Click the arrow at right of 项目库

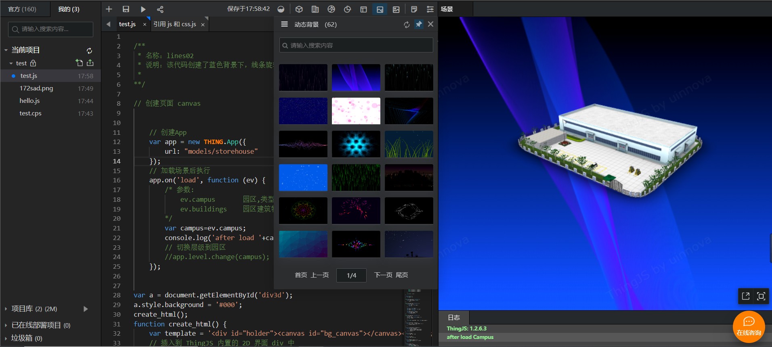[86, 309]
